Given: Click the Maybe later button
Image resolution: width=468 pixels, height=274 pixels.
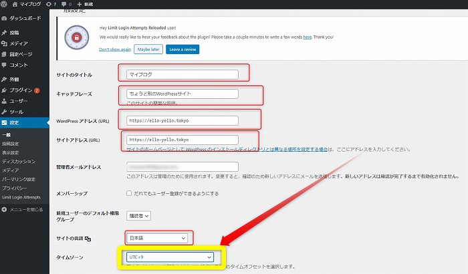Looking at the screenshot, I should (148, 49).
